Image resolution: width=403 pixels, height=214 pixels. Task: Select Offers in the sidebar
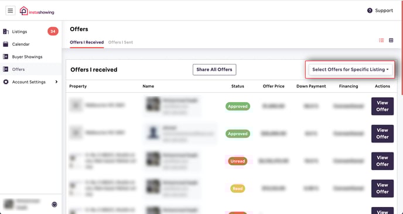[x=19, y=69]
